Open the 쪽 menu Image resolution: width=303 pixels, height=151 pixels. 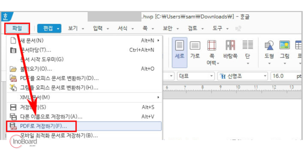(x=145, y=28)
